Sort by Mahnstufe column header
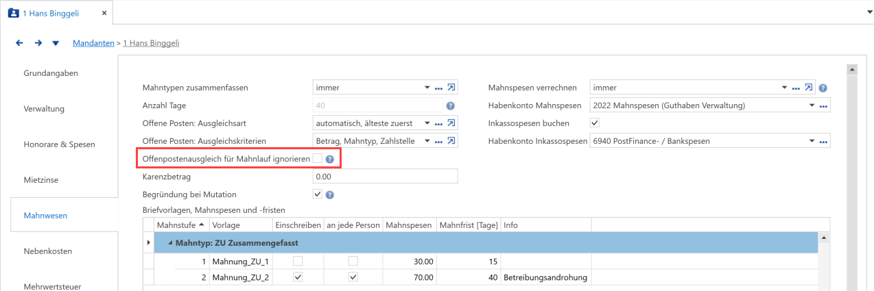This screenshot has width=874, height=291. pyautogui.click(x=181, y=225)
